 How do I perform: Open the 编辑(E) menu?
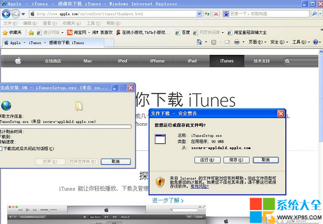(x=30, y=23)
